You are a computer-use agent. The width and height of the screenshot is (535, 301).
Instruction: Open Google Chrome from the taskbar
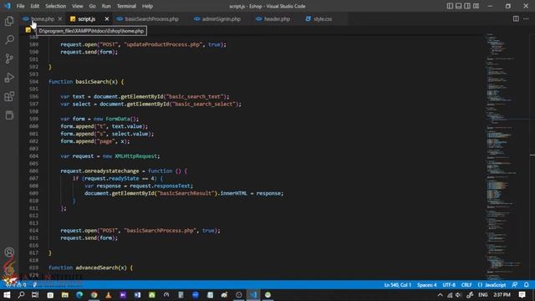[94, 295]
